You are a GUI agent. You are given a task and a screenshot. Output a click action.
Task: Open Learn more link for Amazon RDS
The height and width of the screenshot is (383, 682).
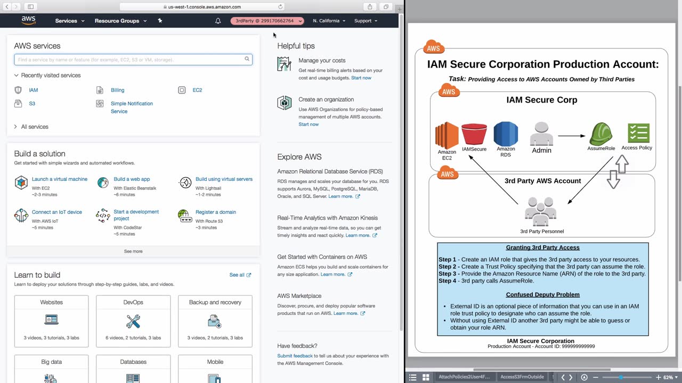[344, 196]
